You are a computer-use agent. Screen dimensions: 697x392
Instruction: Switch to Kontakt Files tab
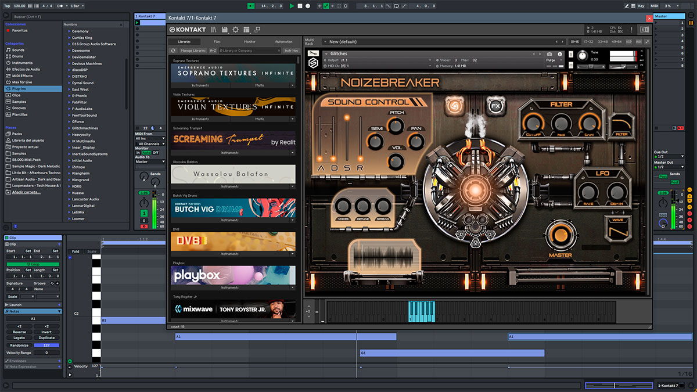click(x=217, y=42)
